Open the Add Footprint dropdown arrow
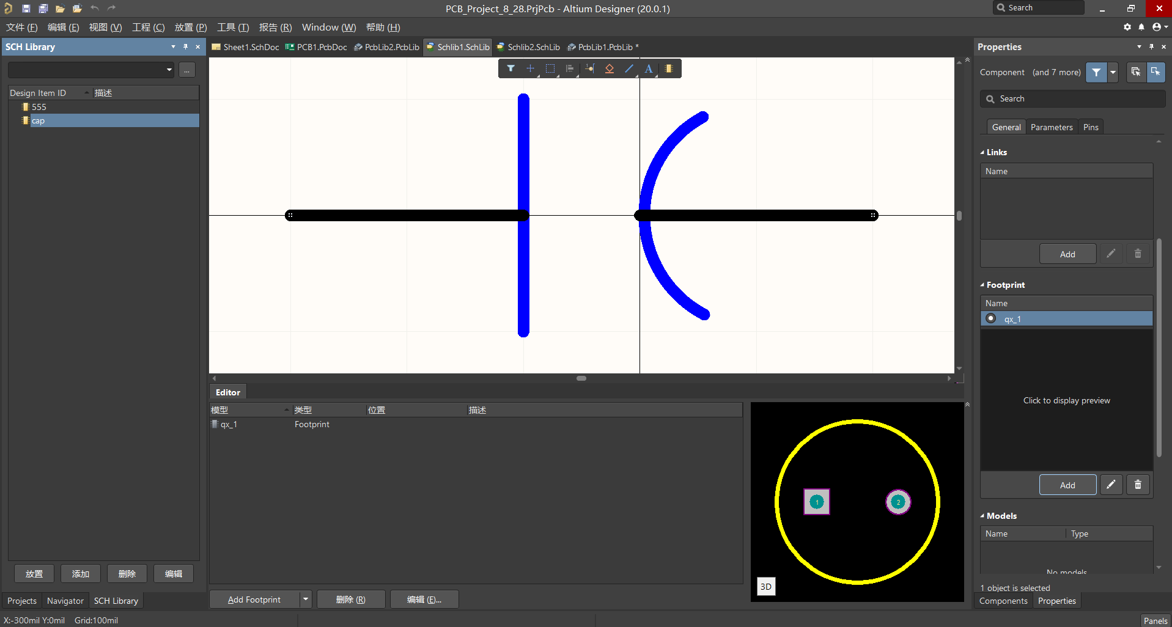This screenshot has height=627, width=1172. (x=306, y=599)
